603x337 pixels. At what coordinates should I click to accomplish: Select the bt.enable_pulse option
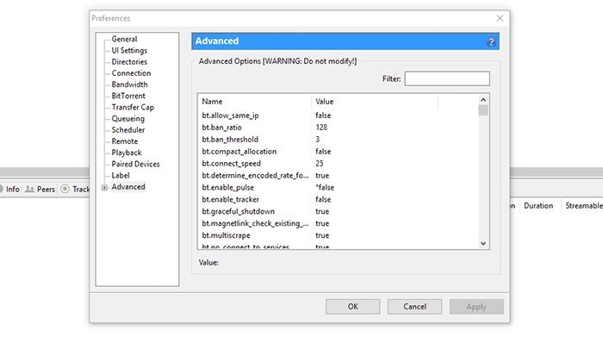coord(228,187)
